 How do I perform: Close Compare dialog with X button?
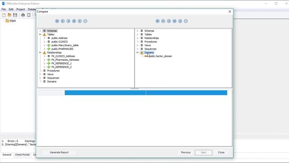pos(230,11)
